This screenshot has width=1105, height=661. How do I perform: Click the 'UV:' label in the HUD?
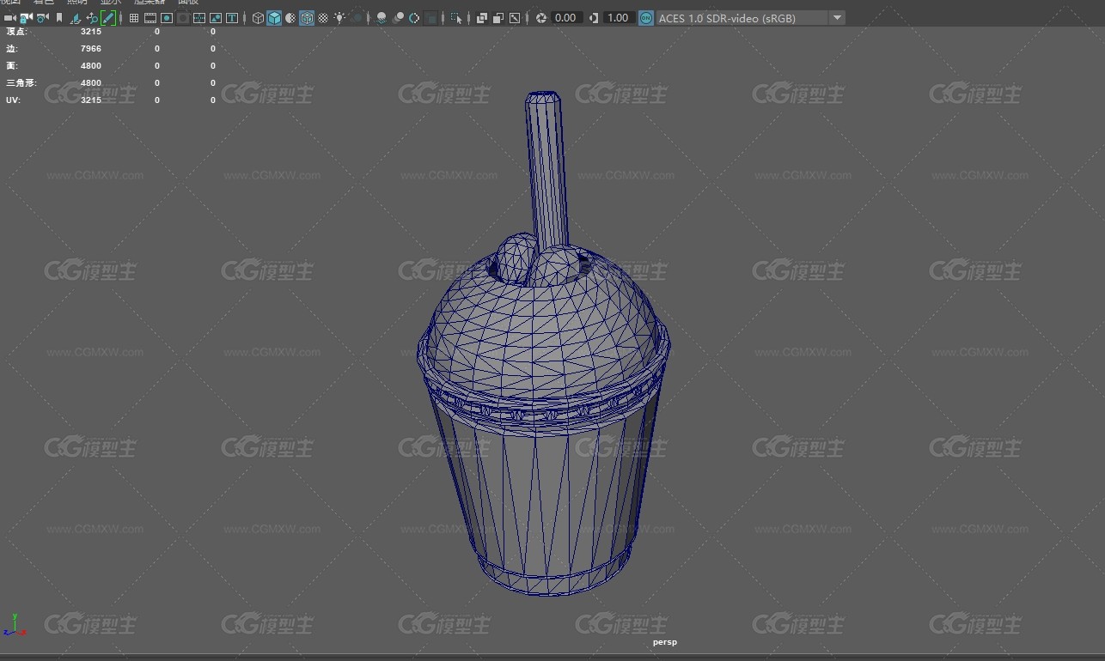[x=13, y=100]
